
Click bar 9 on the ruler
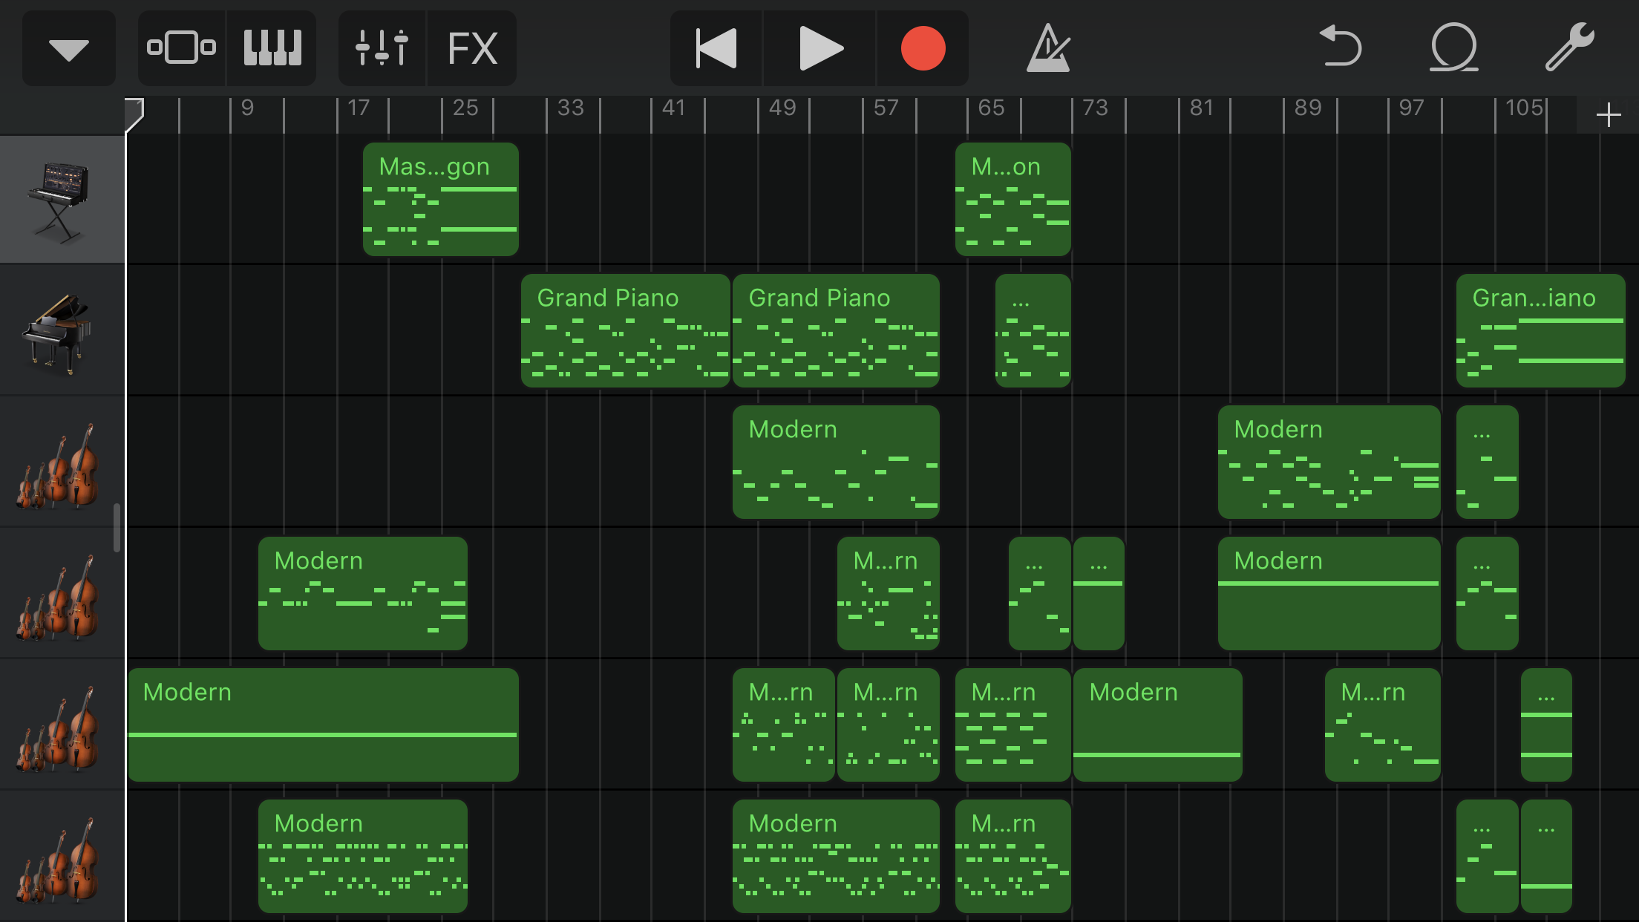(247, 108)
